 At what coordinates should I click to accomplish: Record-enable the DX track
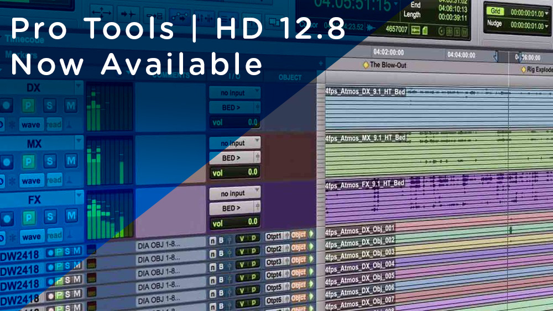click(6, 106)
